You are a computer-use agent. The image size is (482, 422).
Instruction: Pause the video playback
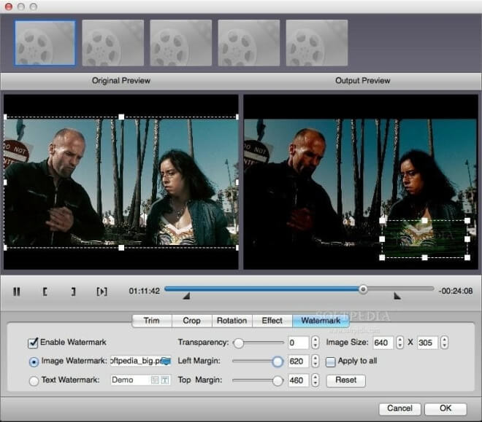click(17, 292)
